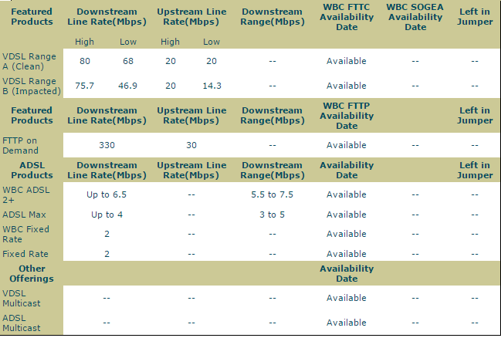Click the WBC ADSL 2+ row label
Viewport: 501px width, 338px height.
26,195
